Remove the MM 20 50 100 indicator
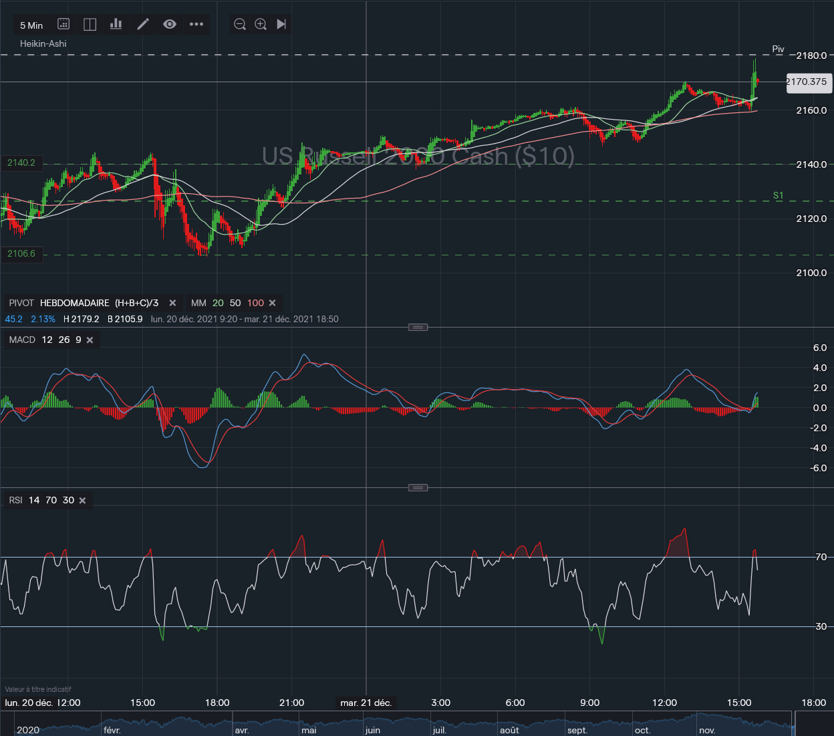This screenshot has width=834, height=736. tap(272, 303)
